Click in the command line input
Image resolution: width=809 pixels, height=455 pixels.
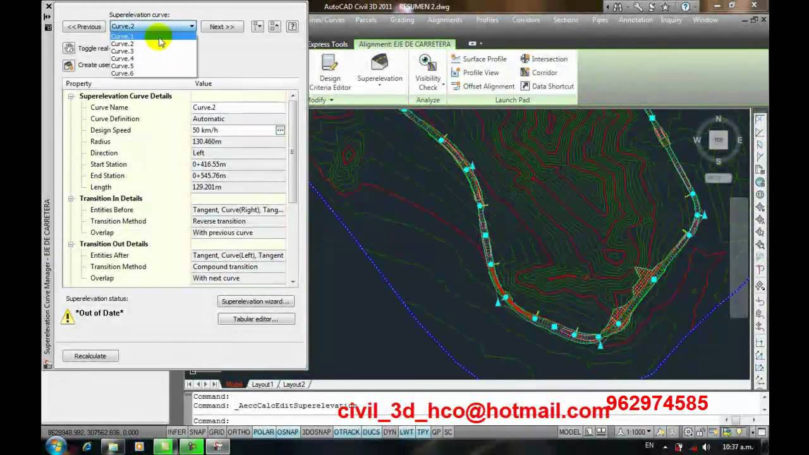pyautogui.click(x=455, y=420)
